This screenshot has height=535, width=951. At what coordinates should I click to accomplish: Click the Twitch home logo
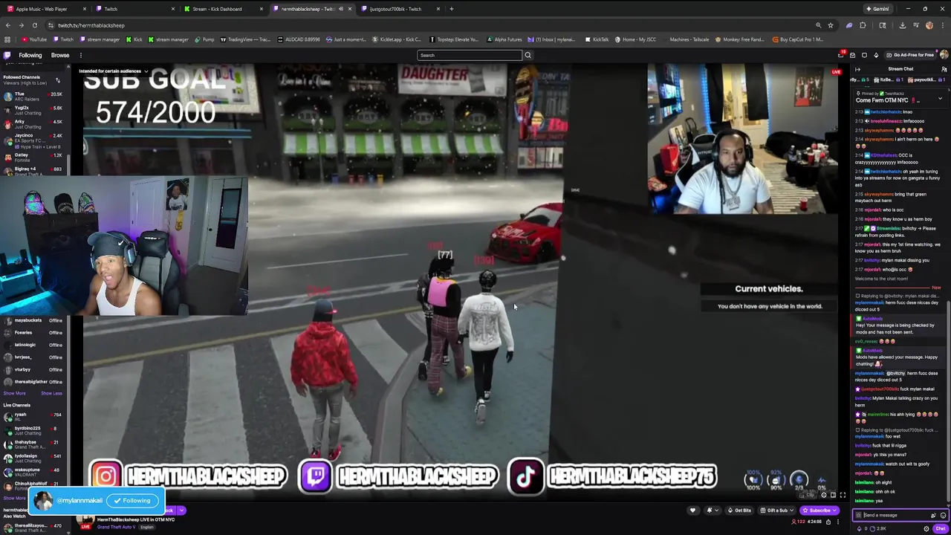[7, 55]
